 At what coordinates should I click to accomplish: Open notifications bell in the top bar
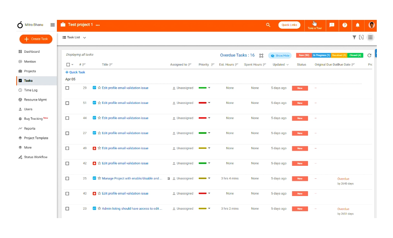(358, 25)
